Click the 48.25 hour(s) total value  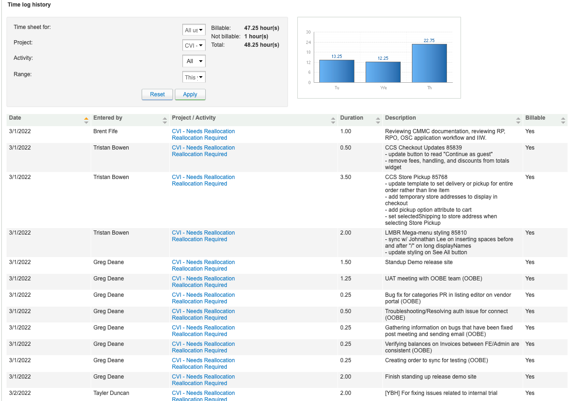tap(262, 45)
